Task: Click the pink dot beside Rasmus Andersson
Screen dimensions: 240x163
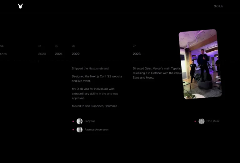Action: pyautogui.click(x=73, y=130)
